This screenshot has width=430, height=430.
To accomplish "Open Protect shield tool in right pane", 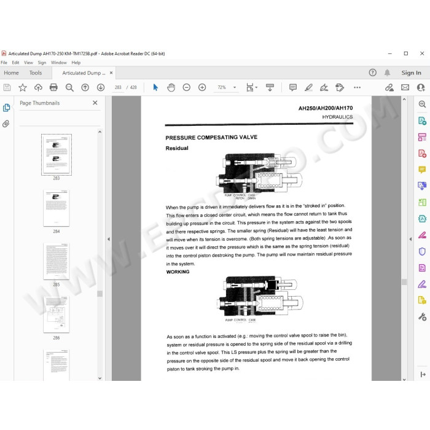I will click(x=422, y=251).
